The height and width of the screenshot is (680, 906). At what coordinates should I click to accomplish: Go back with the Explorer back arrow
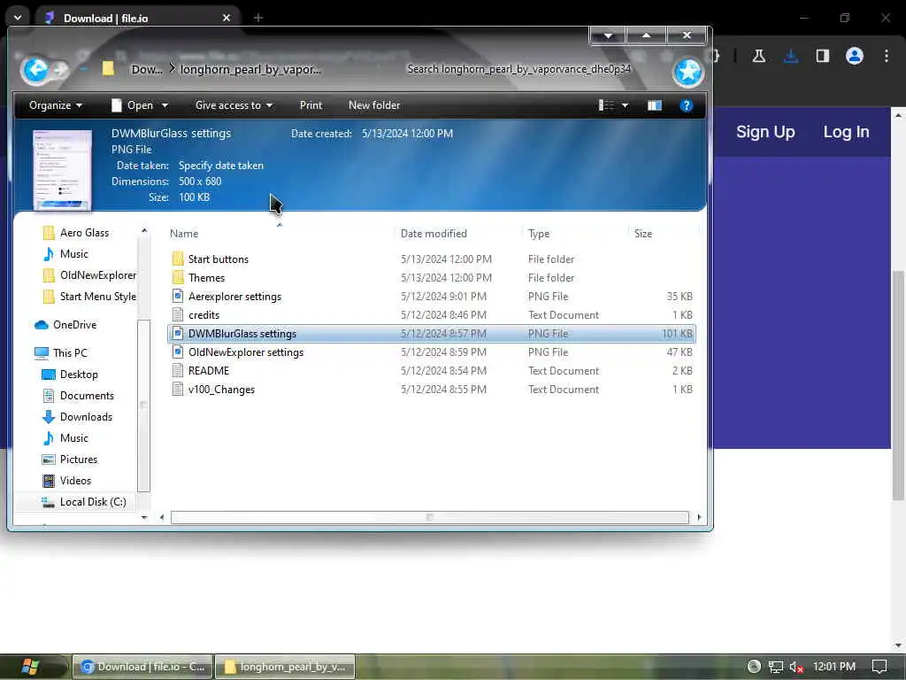click(x=35, y=70)
